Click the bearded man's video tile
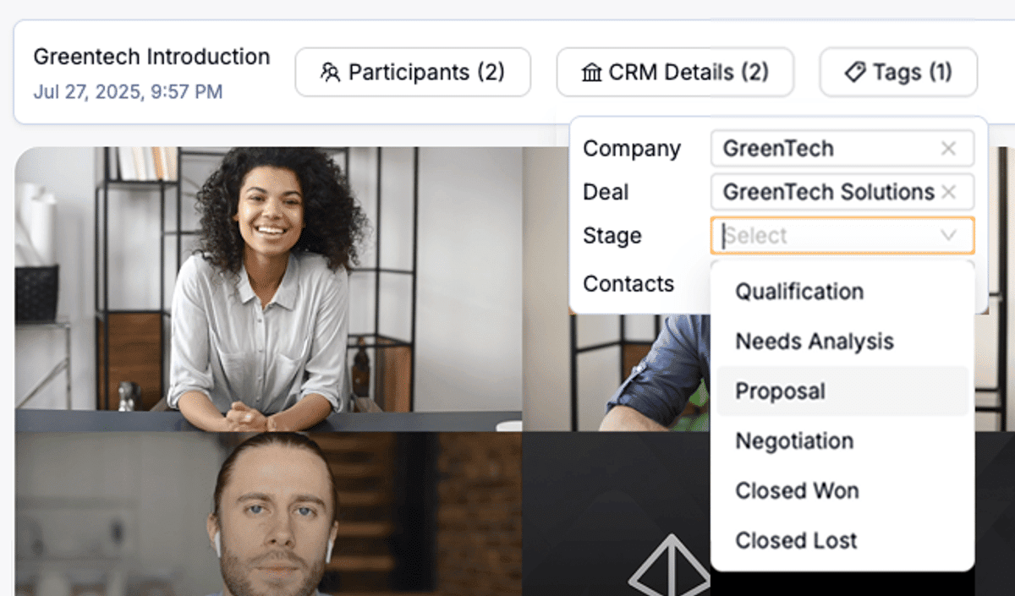This screenshot has width=1015, height=596. 268,514
